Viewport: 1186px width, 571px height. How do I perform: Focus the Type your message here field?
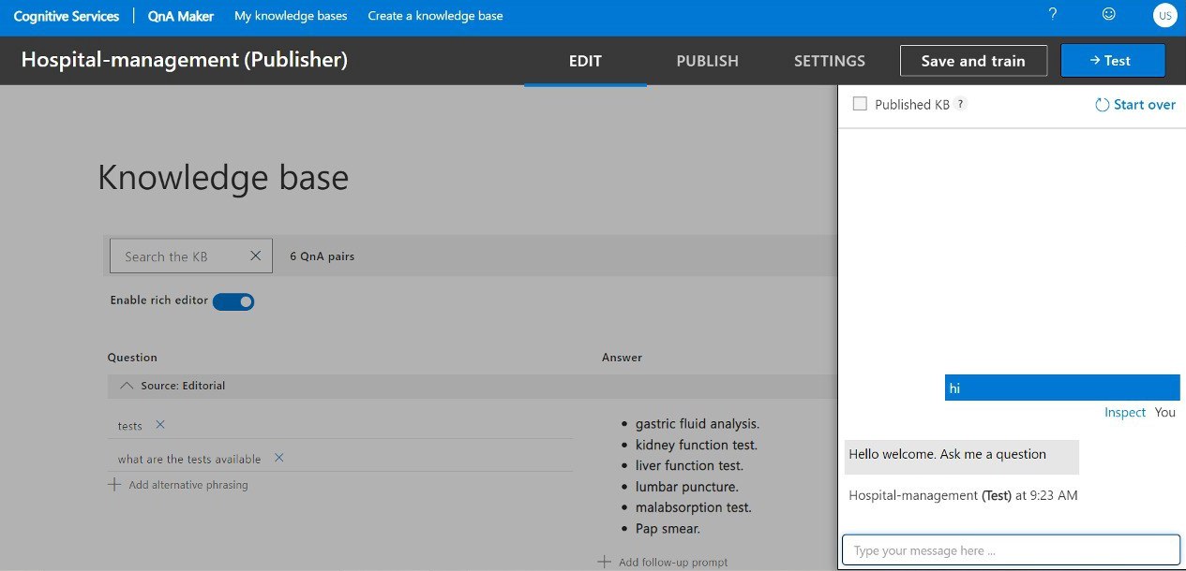tap(1011, 550)
